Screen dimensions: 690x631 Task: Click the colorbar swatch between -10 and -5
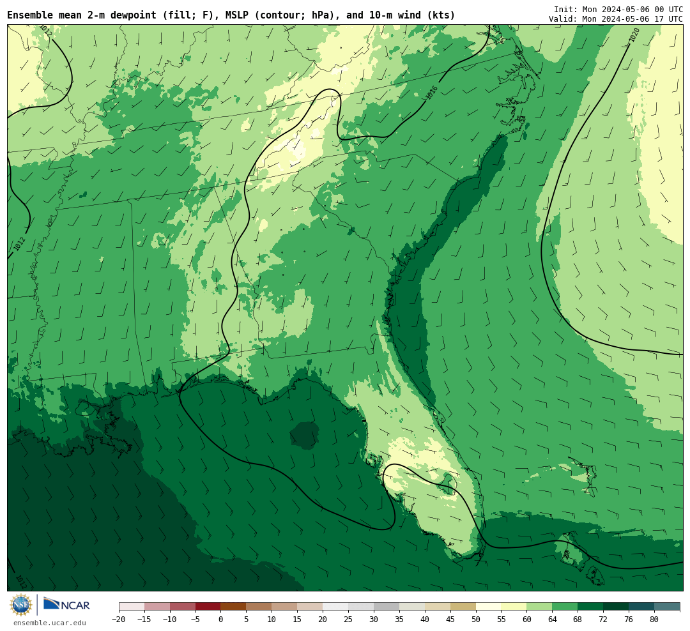183,607
